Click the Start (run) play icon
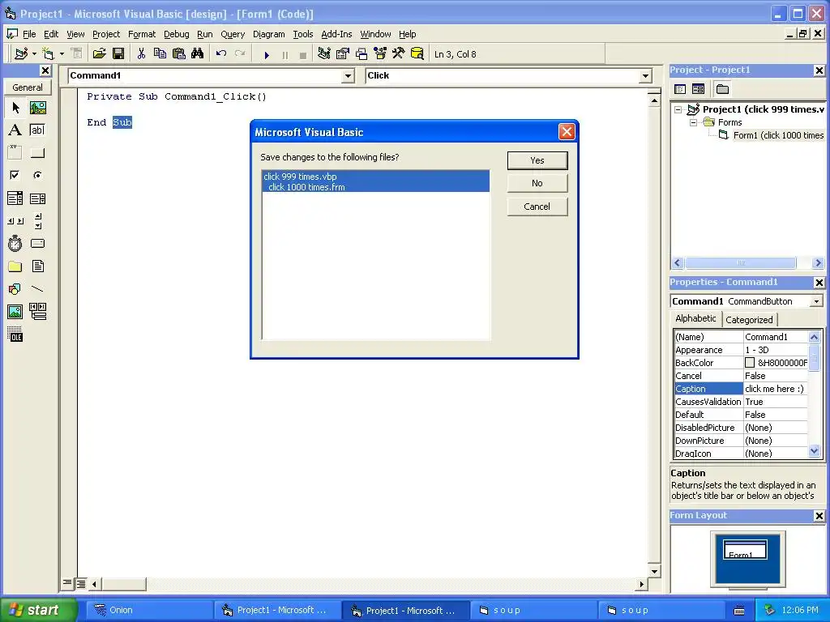 (266, 54)
